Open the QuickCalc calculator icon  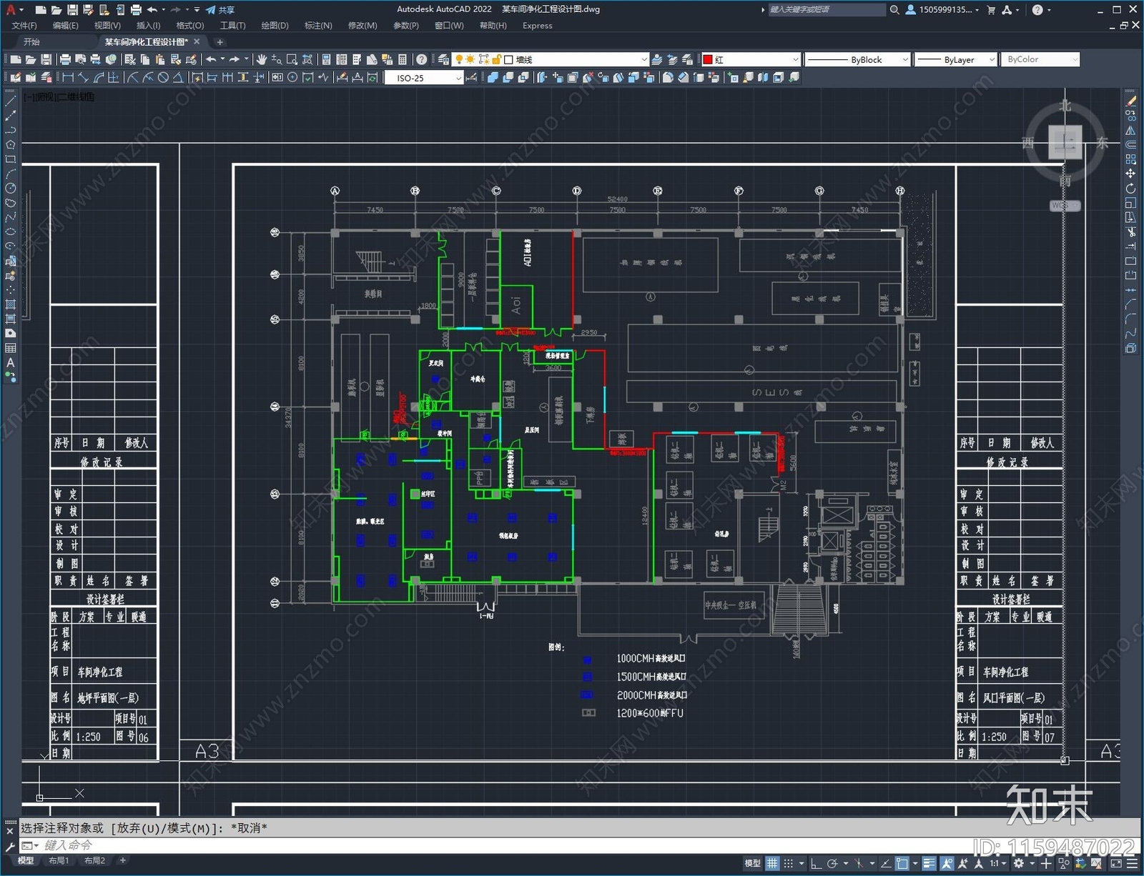point(403,59)
